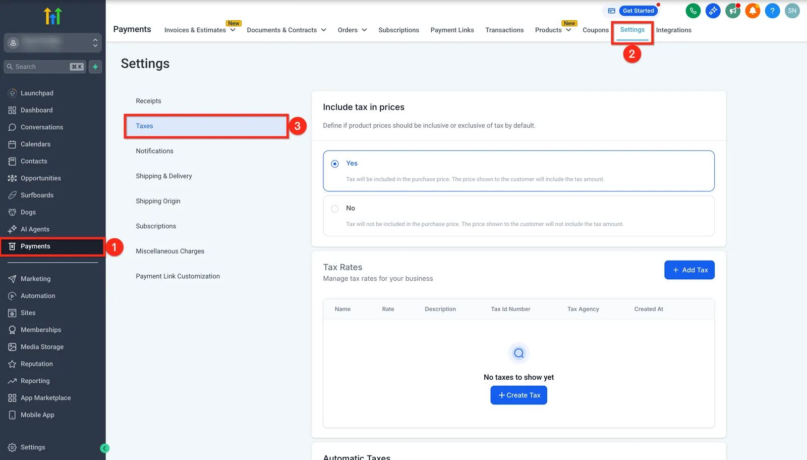Switch to Transactions tab

pos(504,30)
